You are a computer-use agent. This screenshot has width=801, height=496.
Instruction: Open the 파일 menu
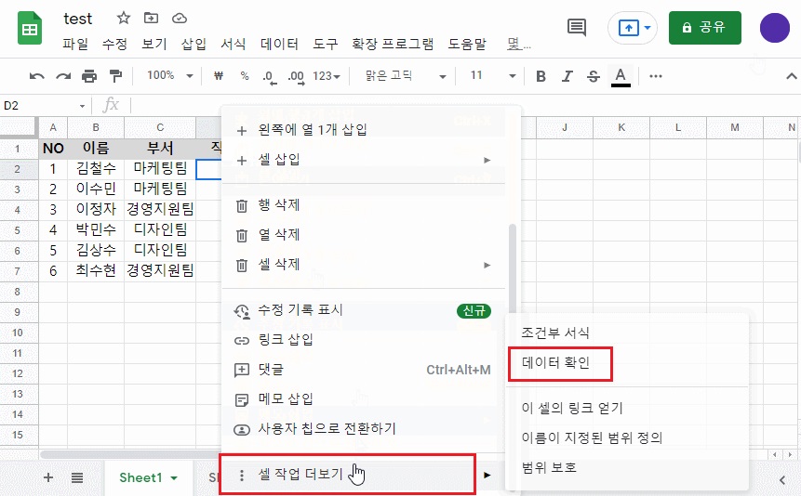tap(75, 45)
